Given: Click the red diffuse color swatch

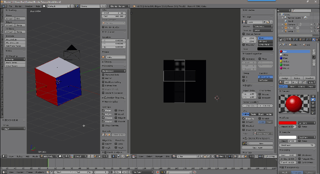Looking at the screenshot, I should click(287, 123).
